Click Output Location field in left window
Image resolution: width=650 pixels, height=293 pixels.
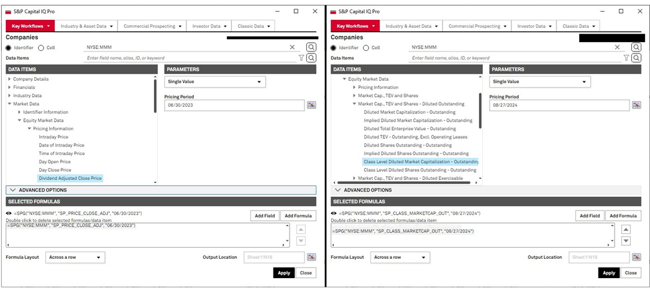tap(274, 257)
